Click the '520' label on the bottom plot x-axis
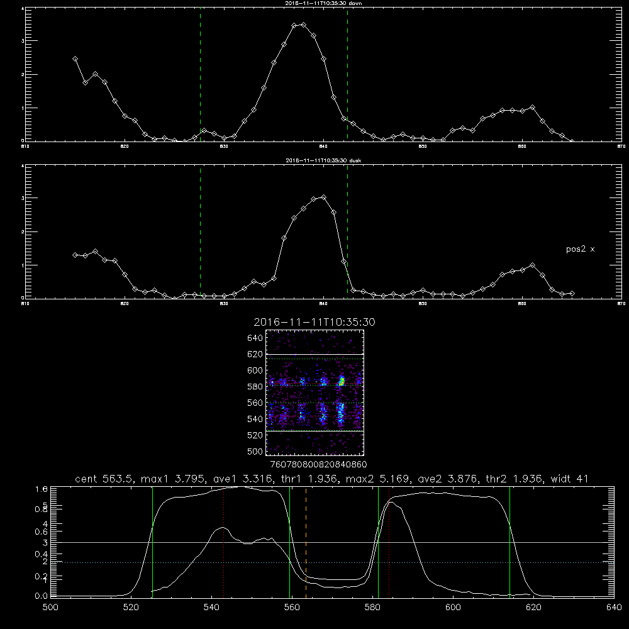This screenshot has width=629, height=629. pyautogui.click(x=131, y=608)
